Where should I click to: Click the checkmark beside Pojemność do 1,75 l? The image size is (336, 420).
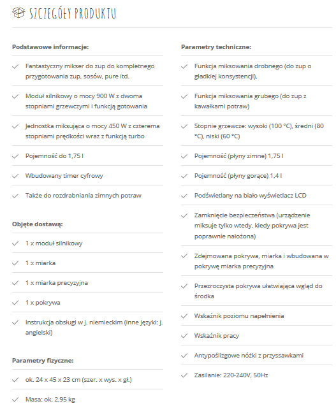click(15, 156)
